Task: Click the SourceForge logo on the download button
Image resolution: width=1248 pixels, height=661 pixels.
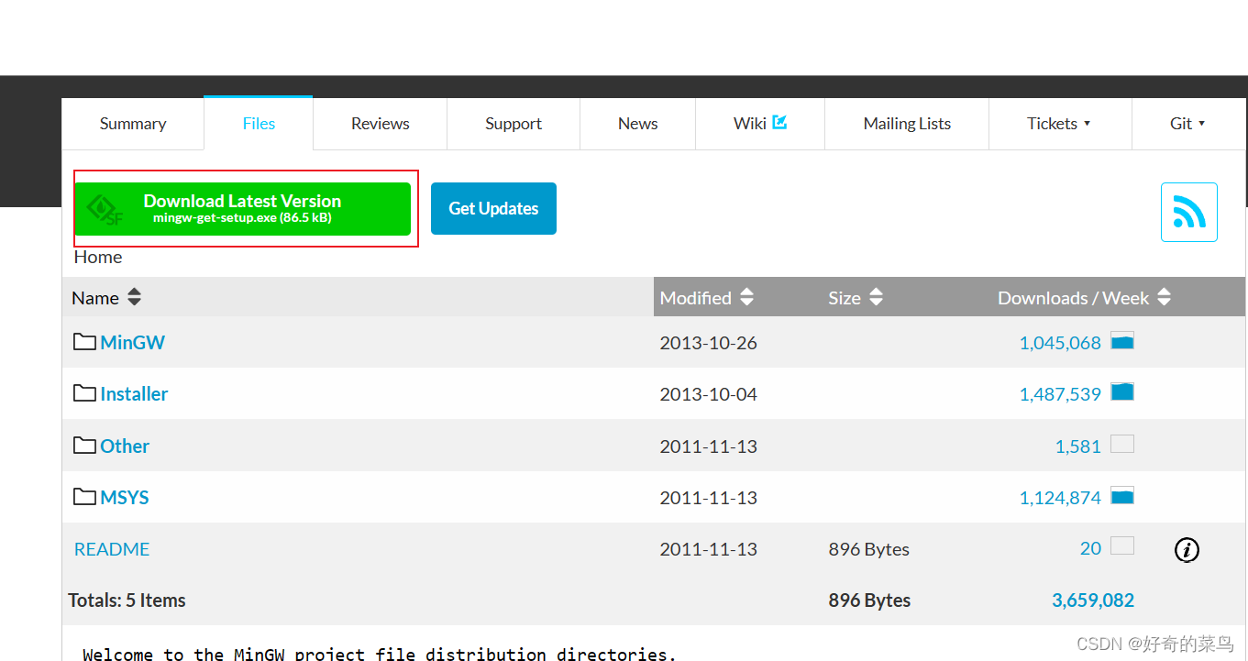Action: tap(104, 208)
